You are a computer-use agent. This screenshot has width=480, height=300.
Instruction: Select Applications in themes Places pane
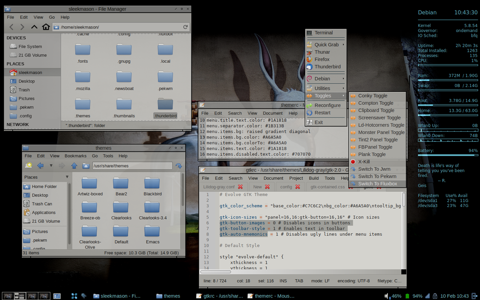[43, 212]
